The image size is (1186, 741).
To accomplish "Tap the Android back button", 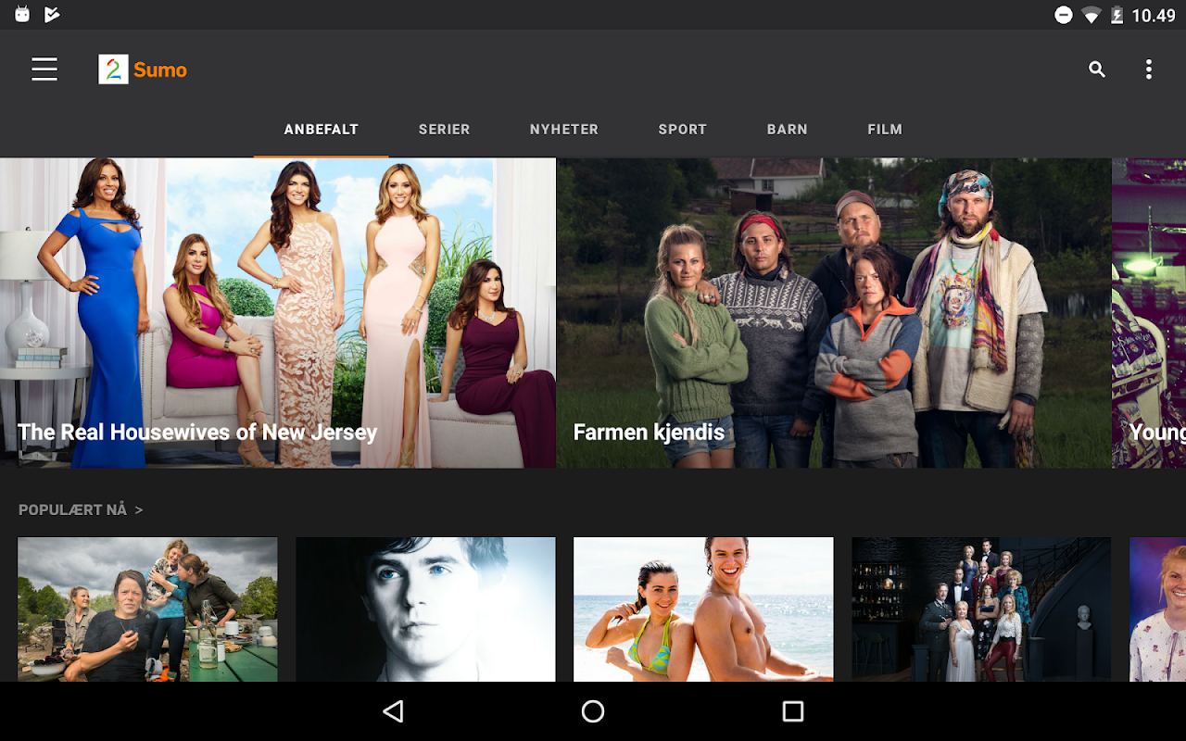I will [x=394, y=711].
